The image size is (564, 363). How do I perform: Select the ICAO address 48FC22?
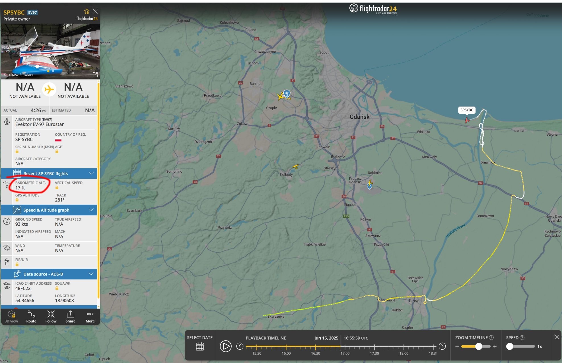[23, 288]
